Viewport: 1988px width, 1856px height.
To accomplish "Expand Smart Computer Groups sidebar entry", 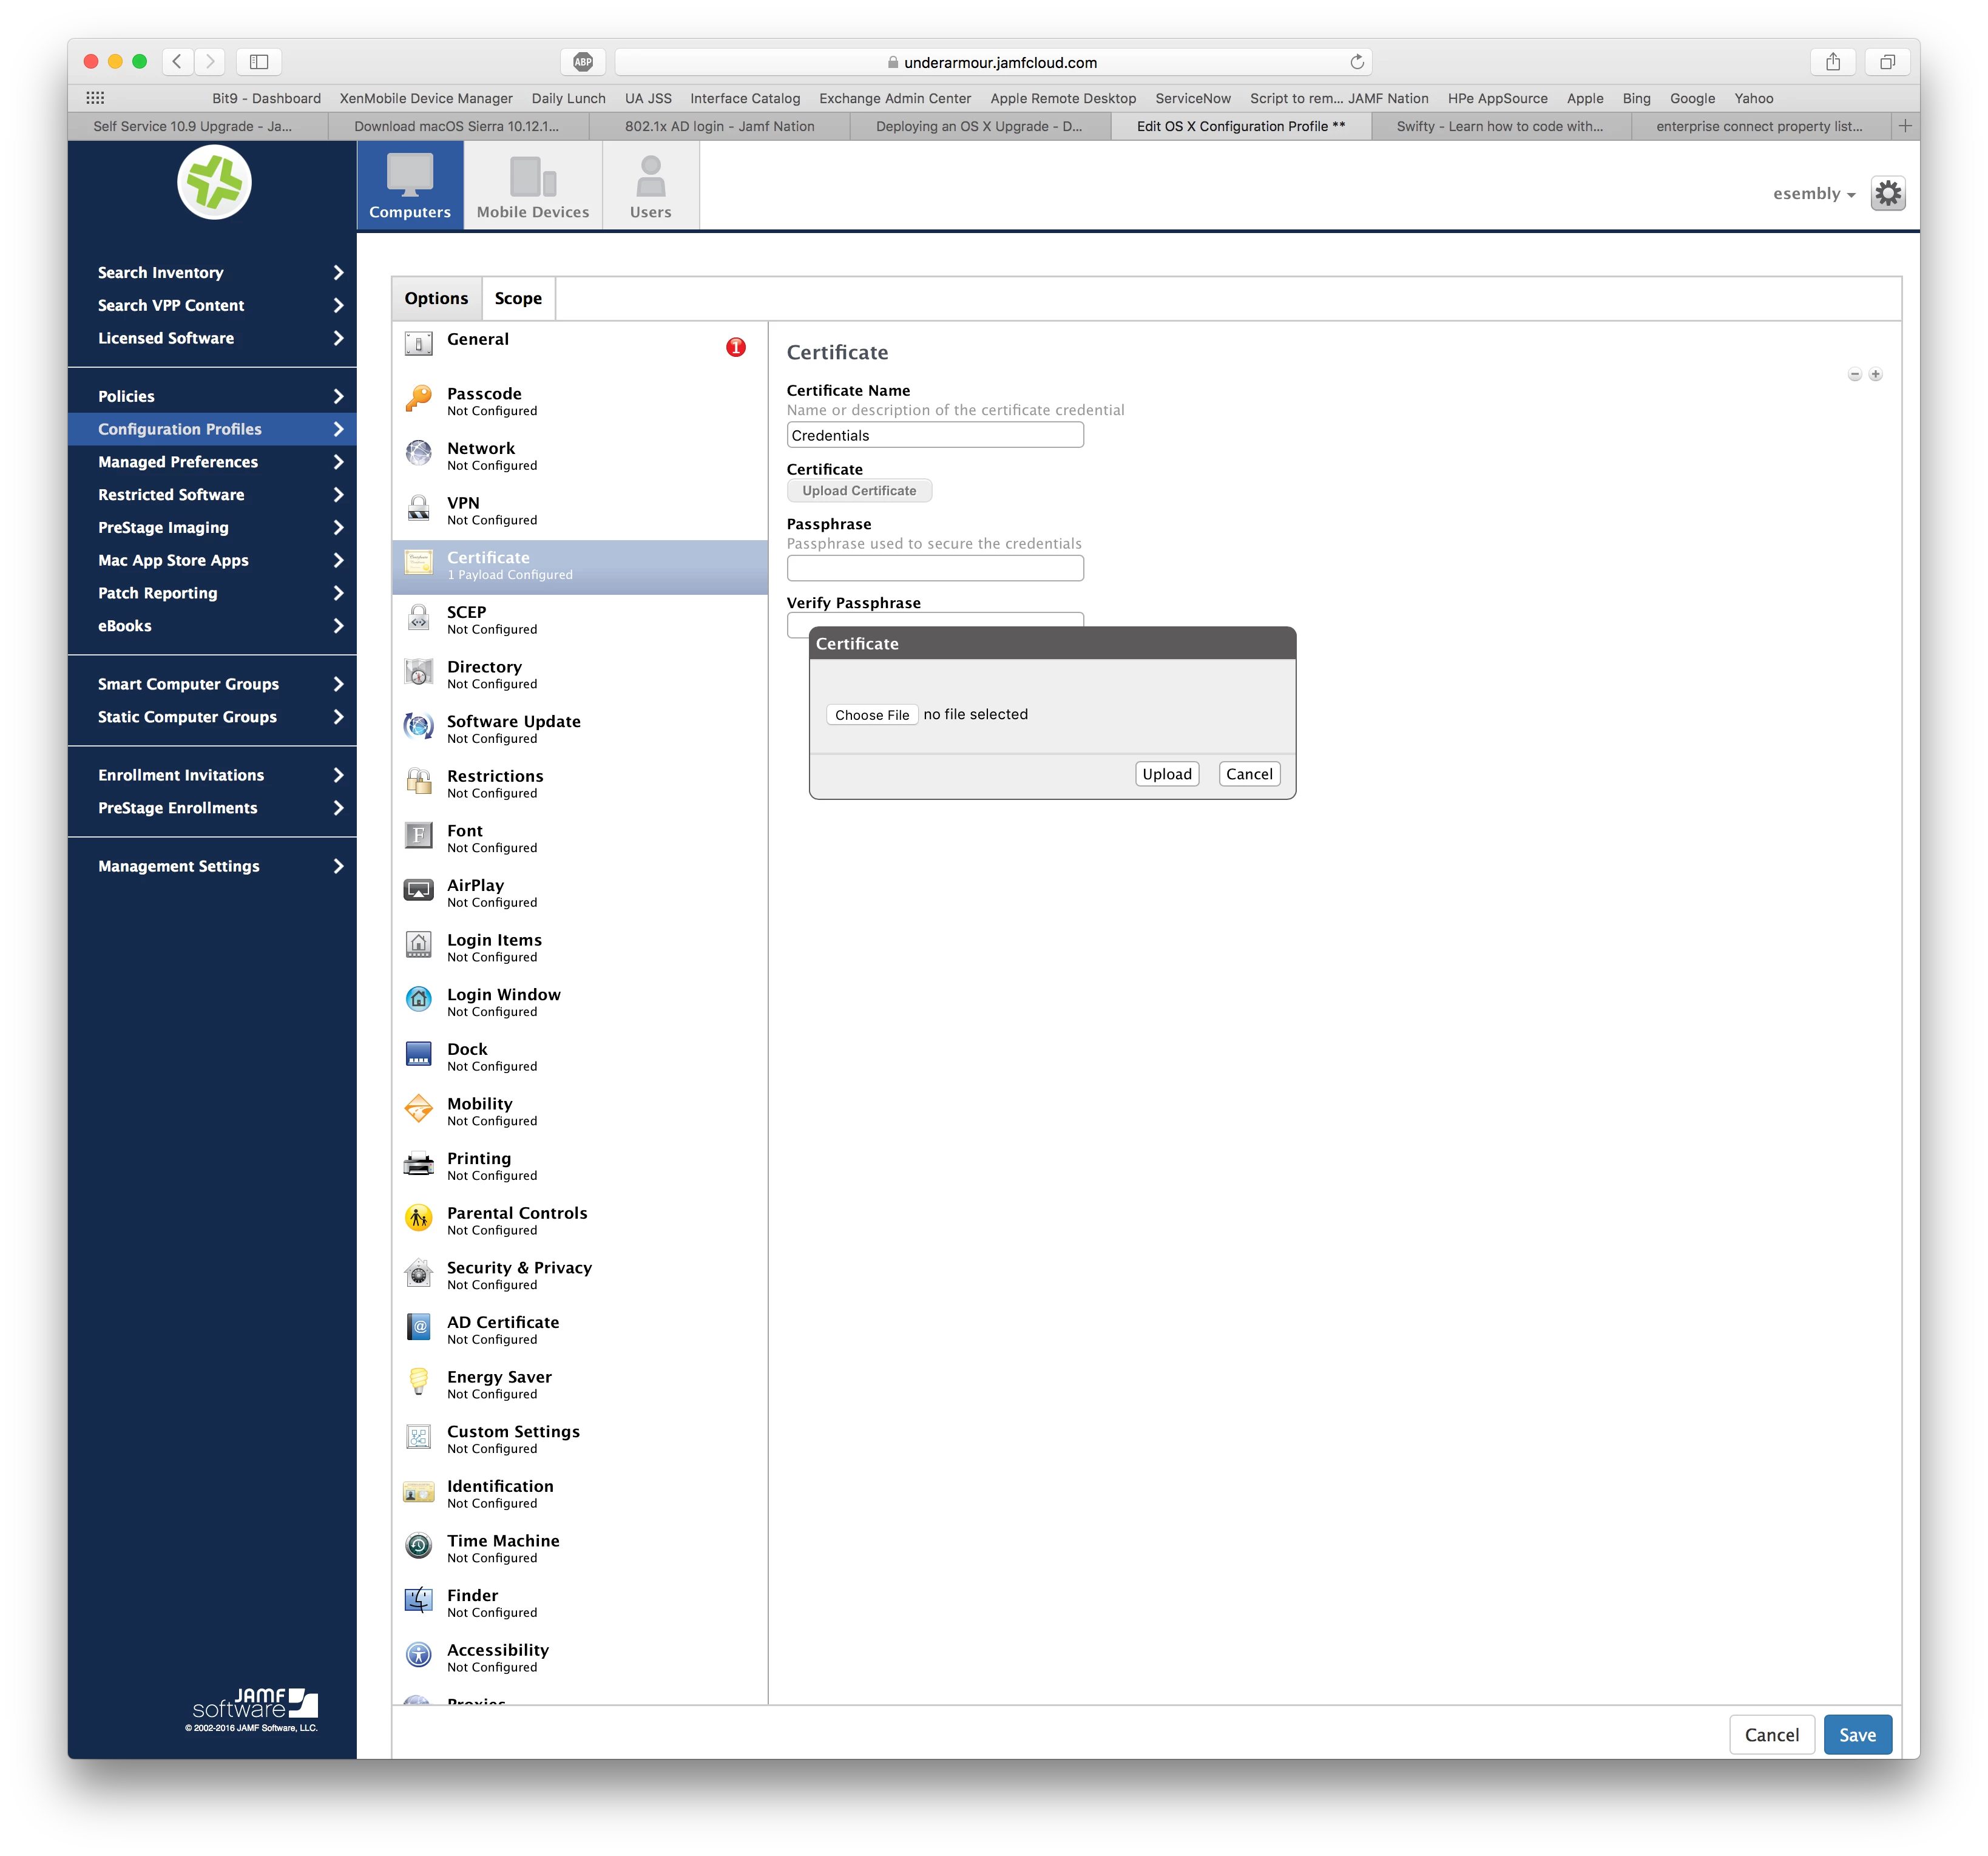I will point(338,684).
